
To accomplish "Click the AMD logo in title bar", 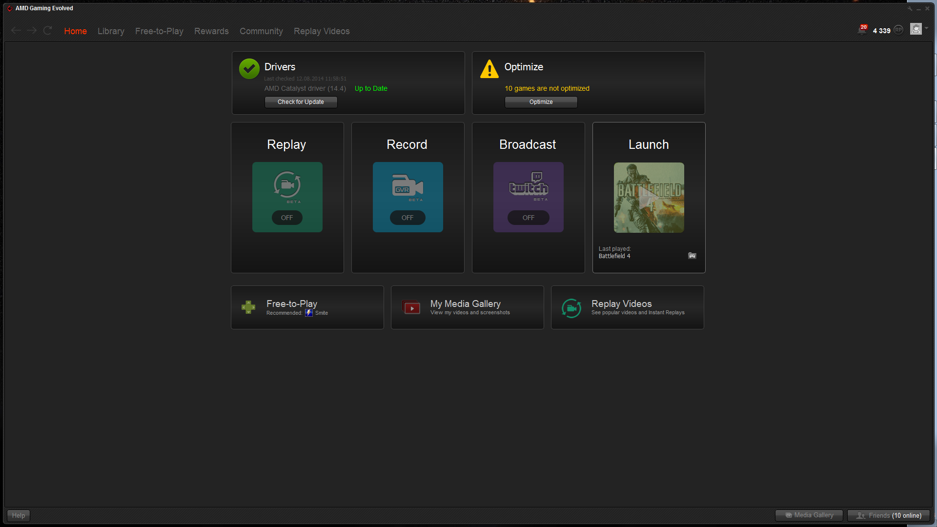I will click(9, 8).
